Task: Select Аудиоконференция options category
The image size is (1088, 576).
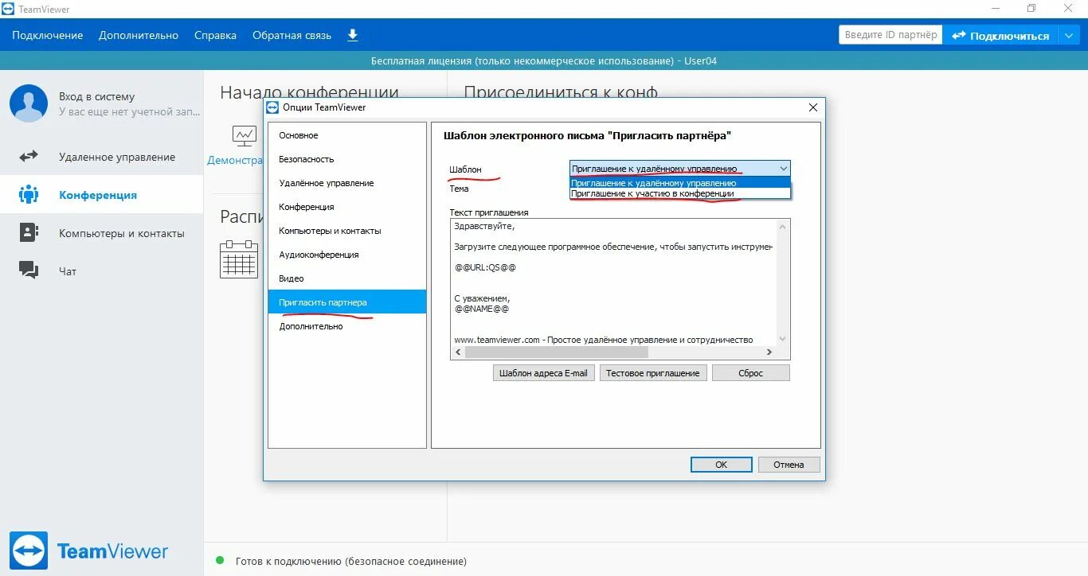Action: 347,255
